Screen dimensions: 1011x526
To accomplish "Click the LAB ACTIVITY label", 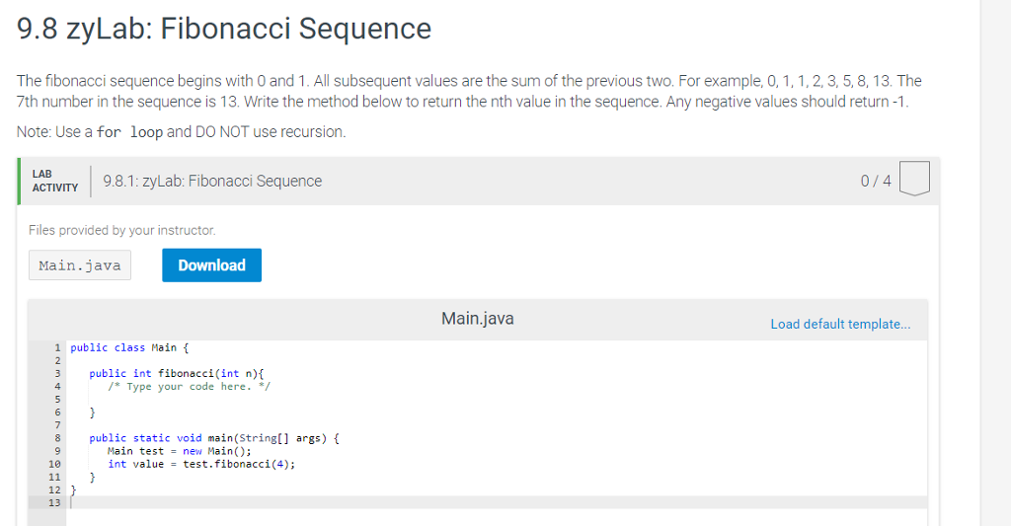I will [x=54, y=181].
